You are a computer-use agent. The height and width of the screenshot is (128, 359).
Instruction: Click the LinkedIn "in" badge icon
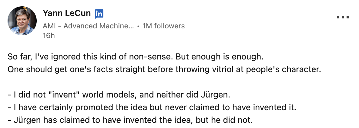(99, 14)
